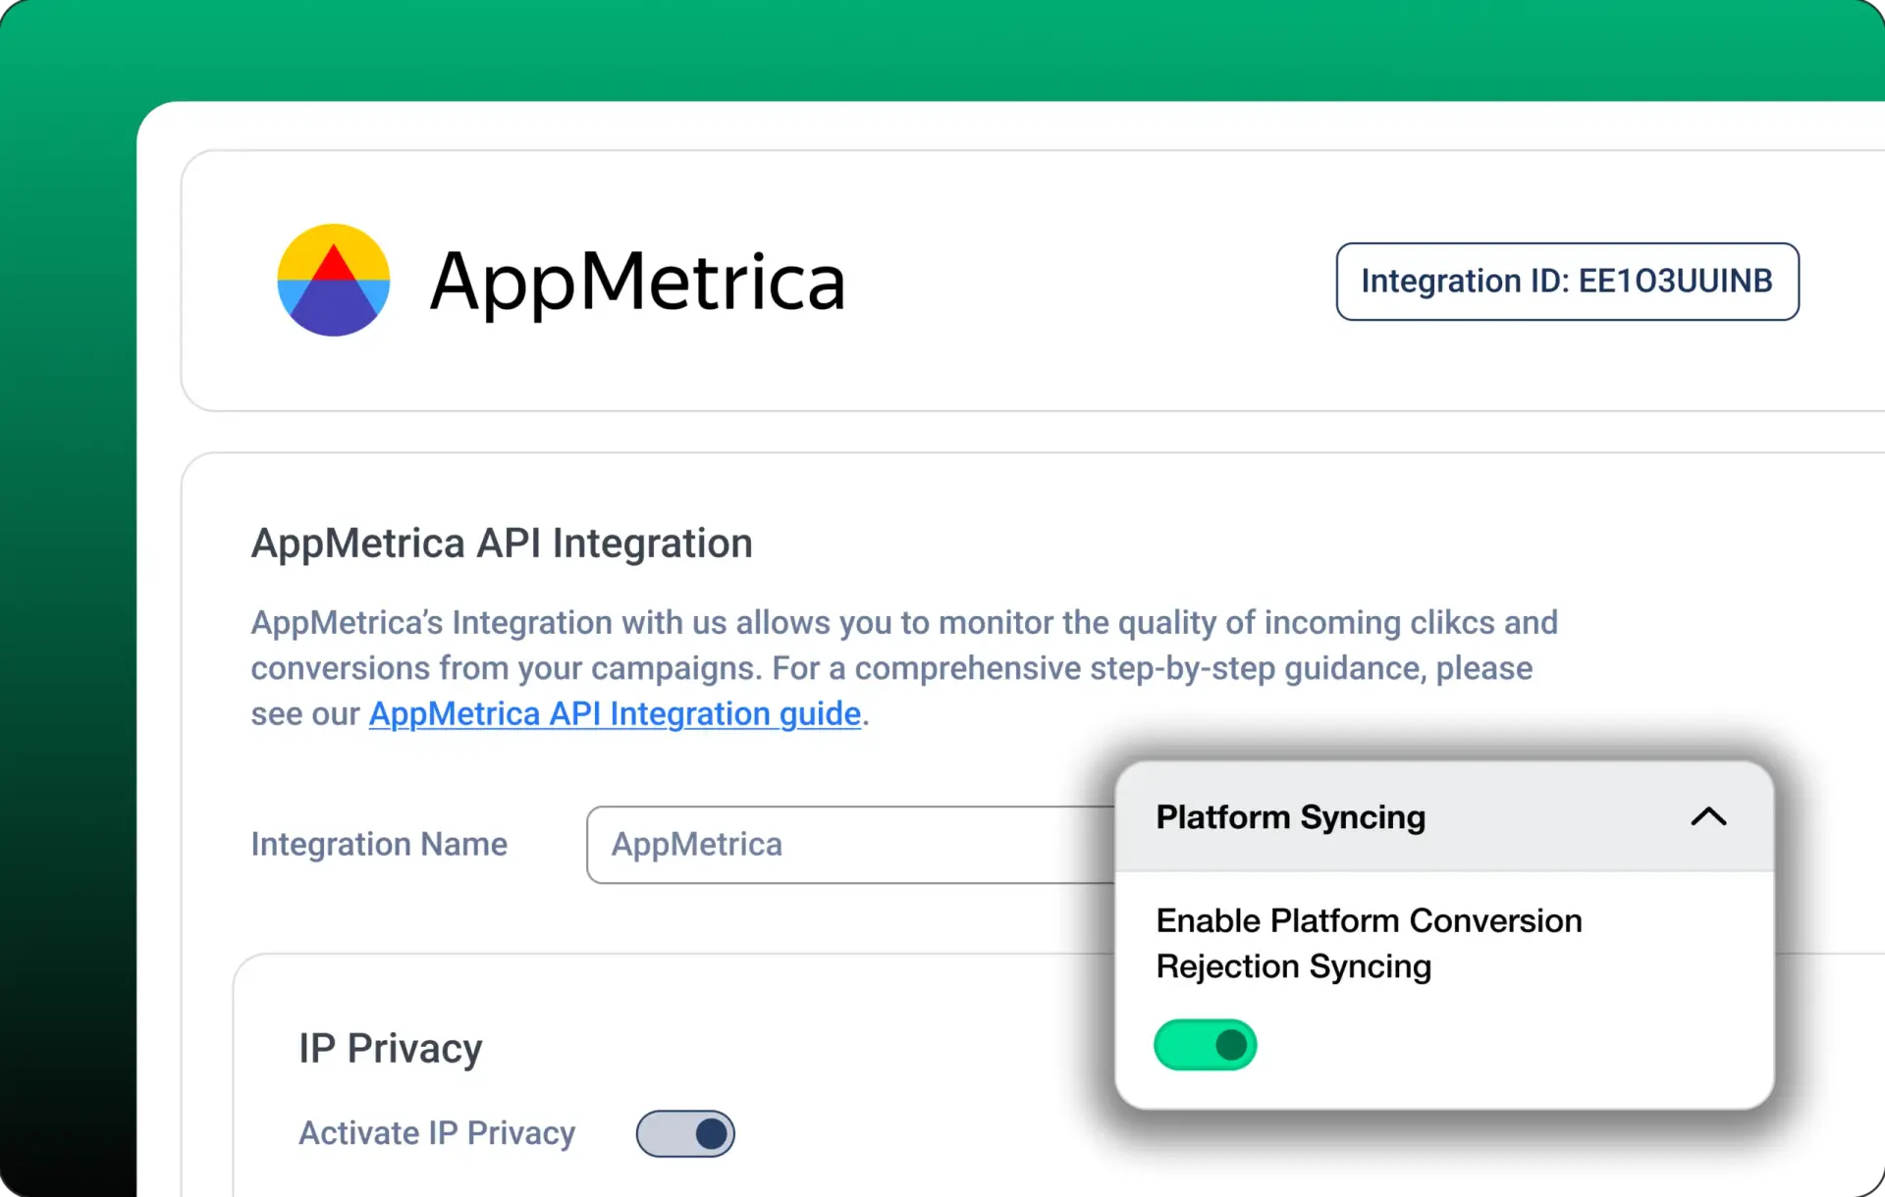Click the collapse chevron on Platform Syncing

(x=1708, y=816)
